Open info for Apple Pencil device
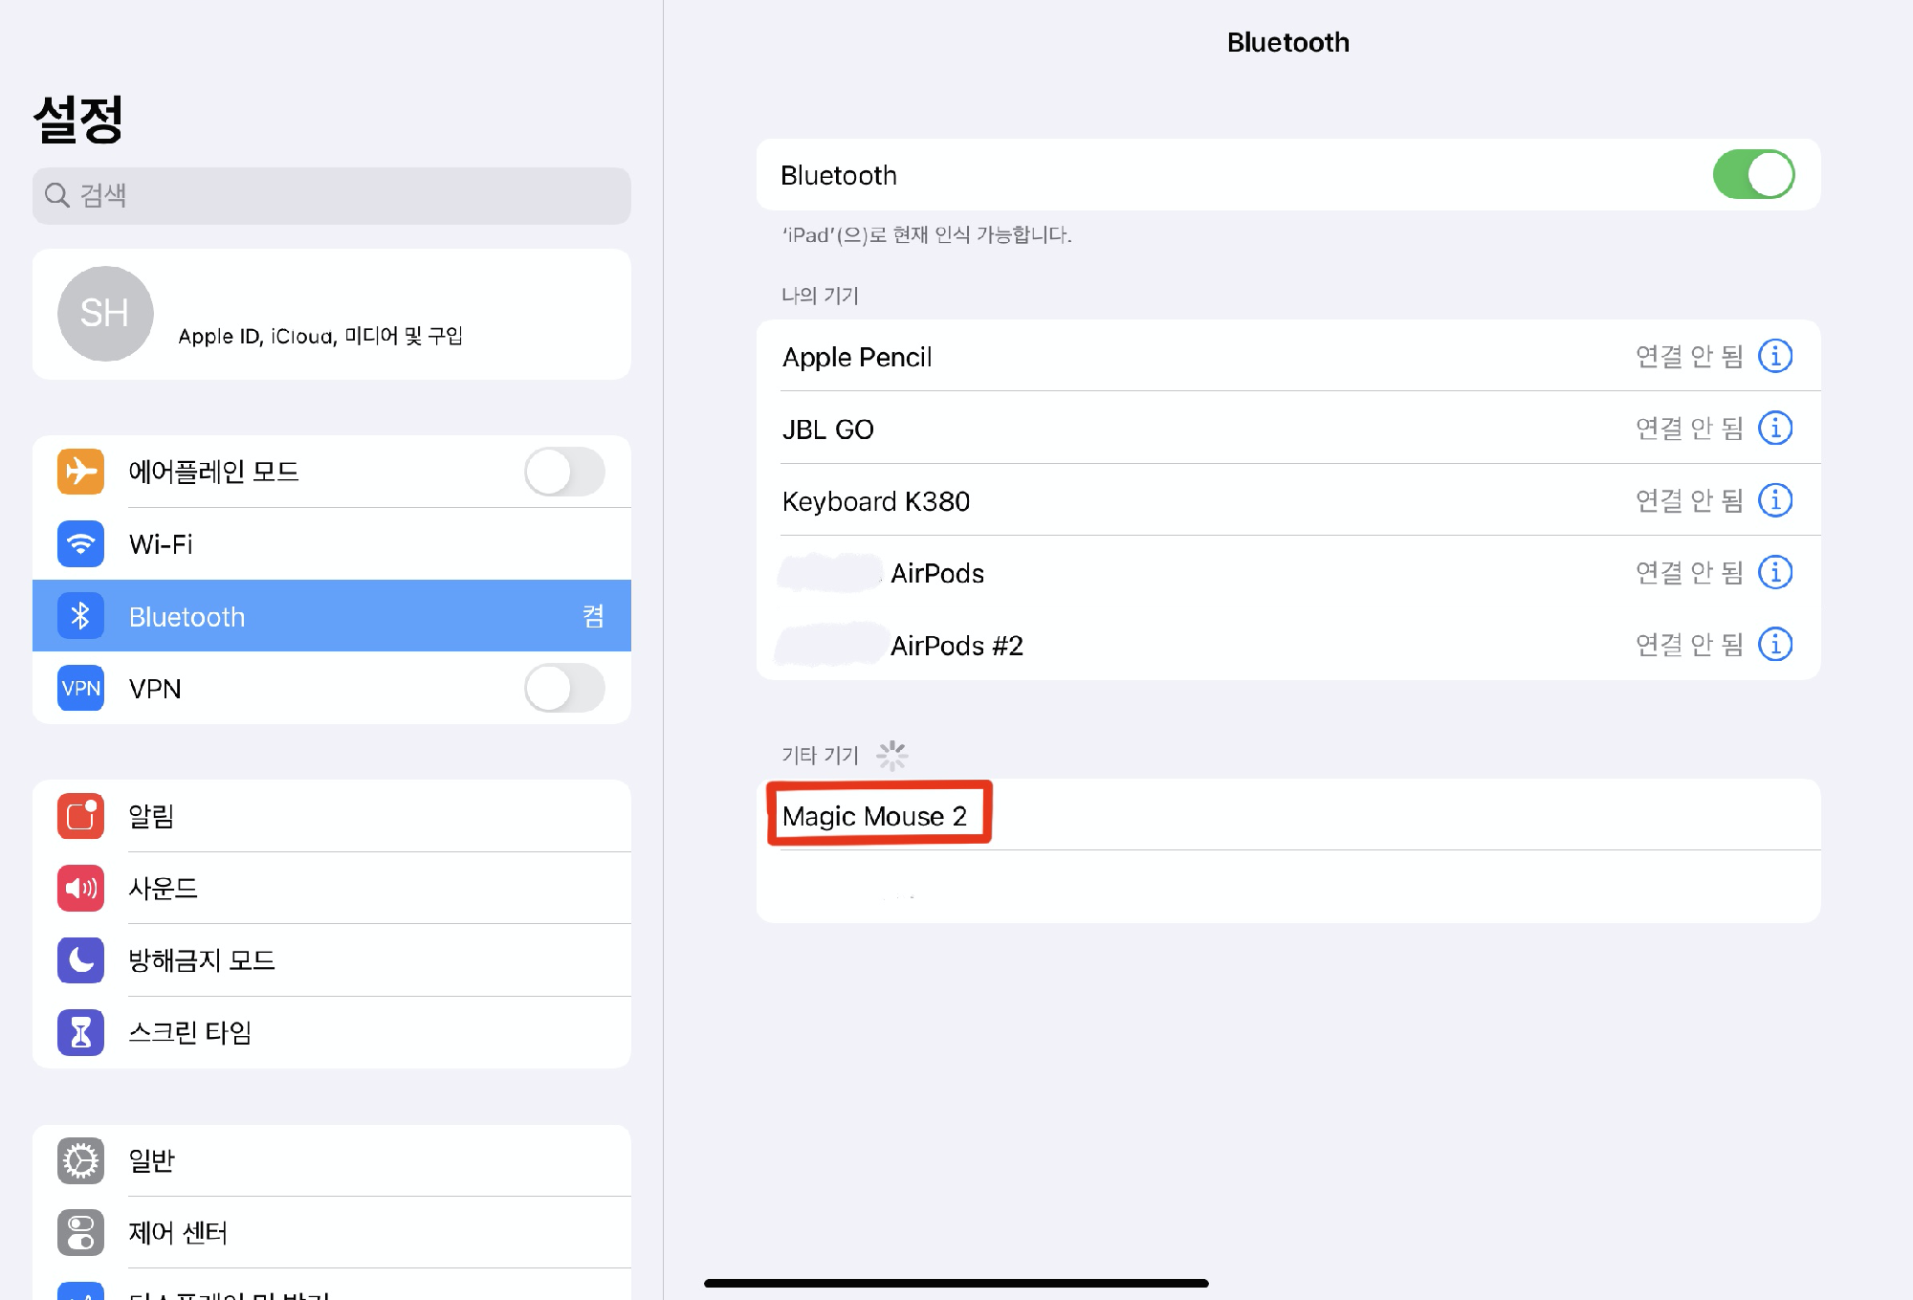This screenshot has width=1913, height=1300. [1775, 356]
